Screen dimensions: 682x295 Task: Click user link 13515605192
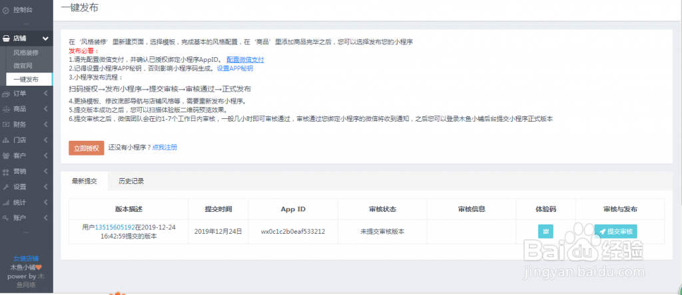click(115, 227)
